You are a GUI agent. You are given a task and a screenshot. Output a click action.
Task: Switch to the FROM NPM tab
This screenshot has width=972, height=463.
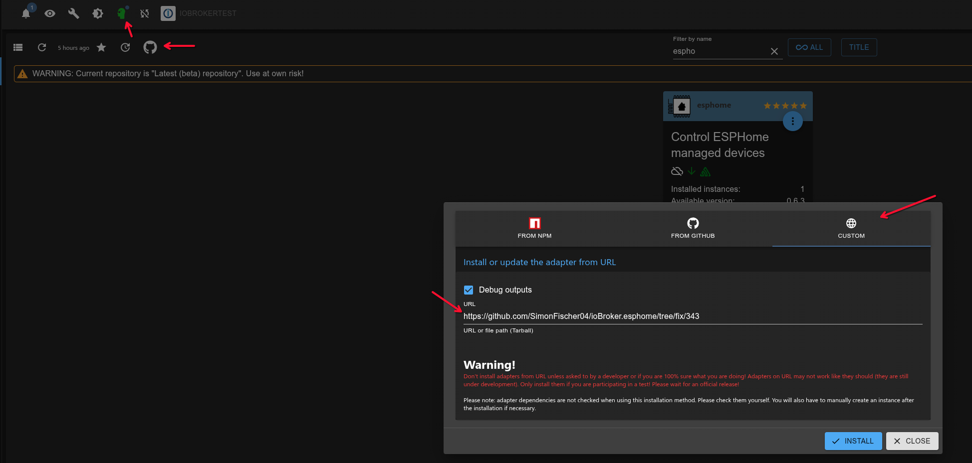(x=534, y=229)
